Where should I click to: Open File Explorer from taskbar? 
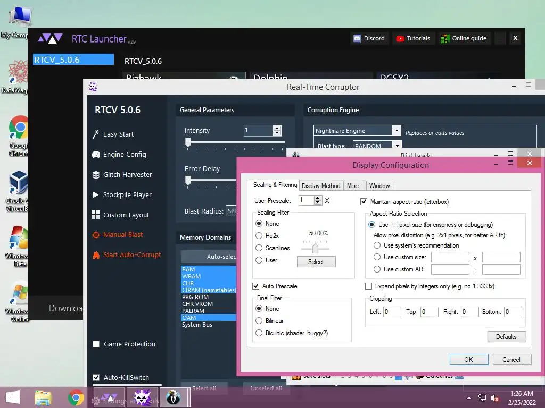43,397
